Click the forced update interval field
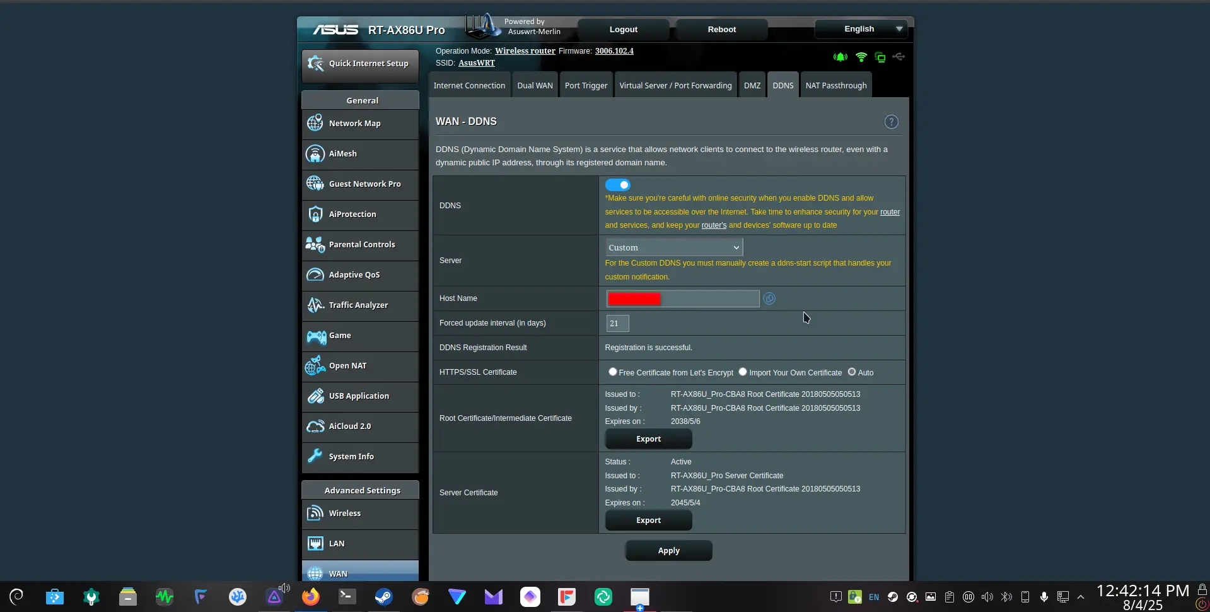Viewport: 1210px width, 612px height. tap(617, 323)
